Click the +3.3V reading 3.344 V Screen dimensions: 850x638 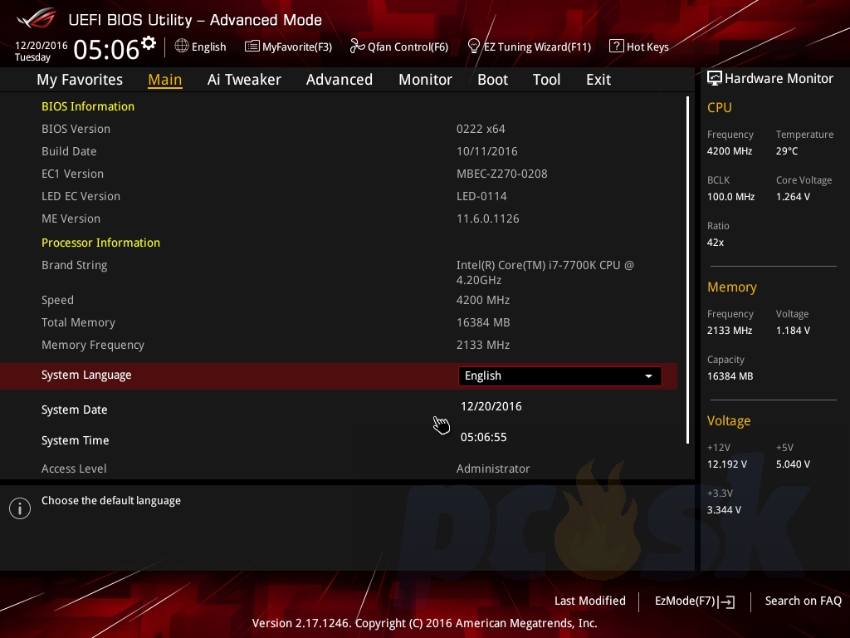point(724,510)
